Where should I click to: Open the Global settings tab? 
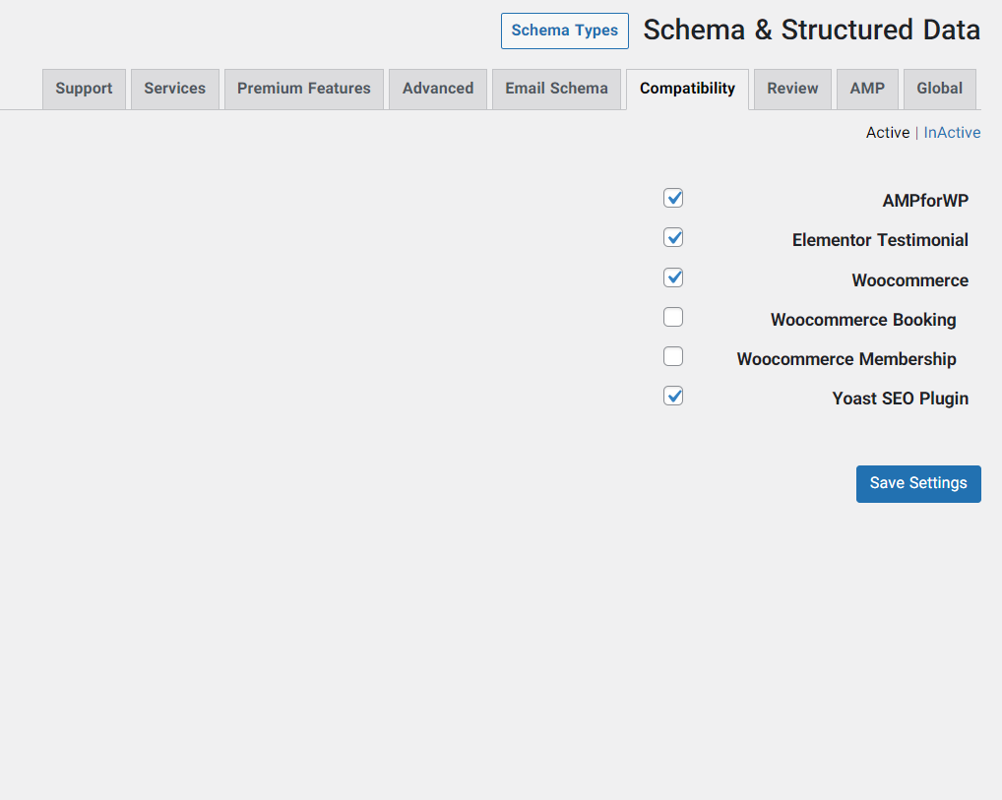[939, 89]
